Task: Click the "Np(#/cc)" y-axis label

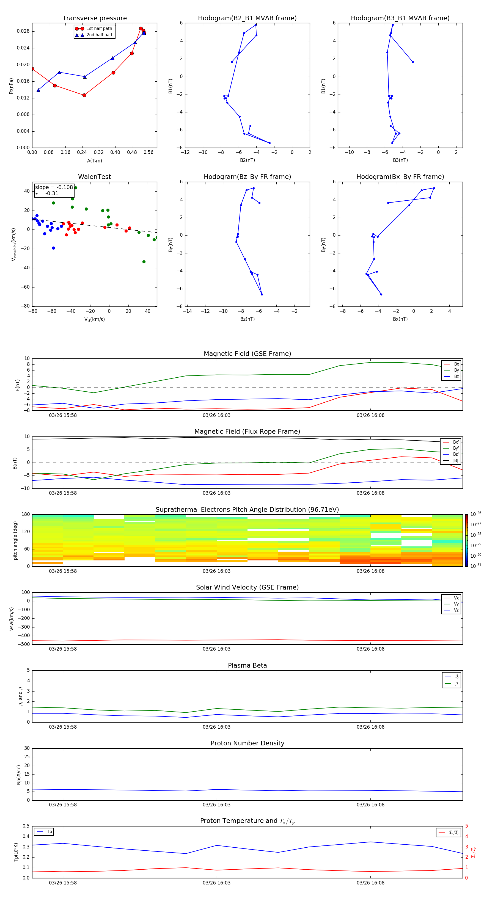Action: [x=19, y=775]
